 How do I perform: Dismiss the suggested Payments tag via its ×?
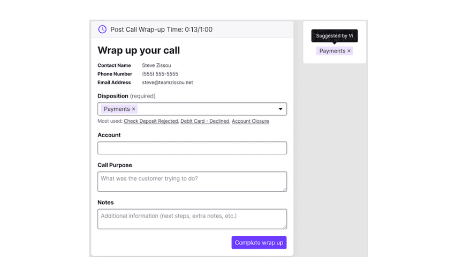click(x=349, y=51)
